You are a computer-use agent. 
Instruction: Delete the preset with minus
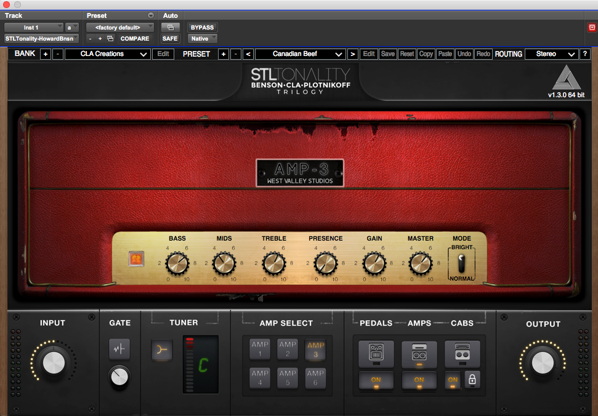[x=236, y=54]
